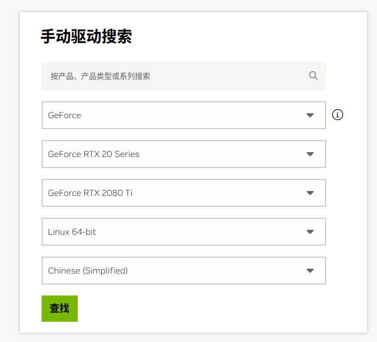
Task: Focus the product search input field
Action: (184, 76)
